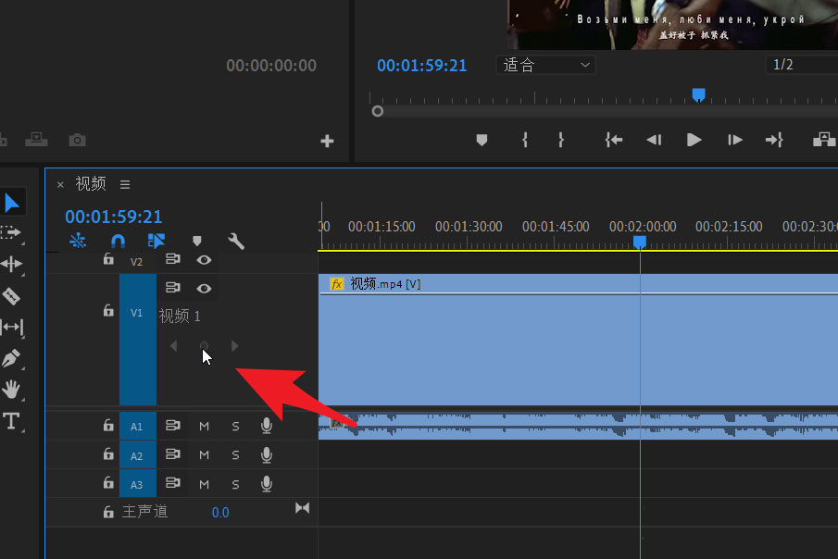The height and width of the screenshot is (559, 838).
Task: Hide V1 track output with eye icon
Action: pyautogui.click(x=204, y=289)
